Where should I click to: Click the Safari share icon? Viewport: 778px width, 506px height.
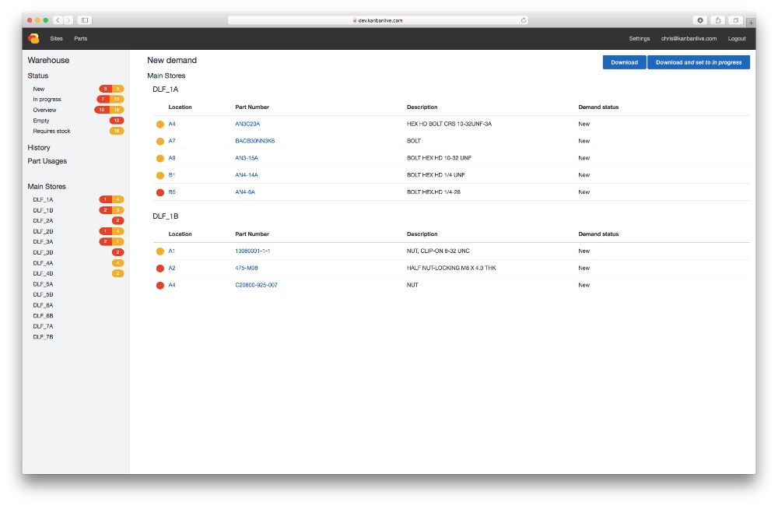point(718,20)
